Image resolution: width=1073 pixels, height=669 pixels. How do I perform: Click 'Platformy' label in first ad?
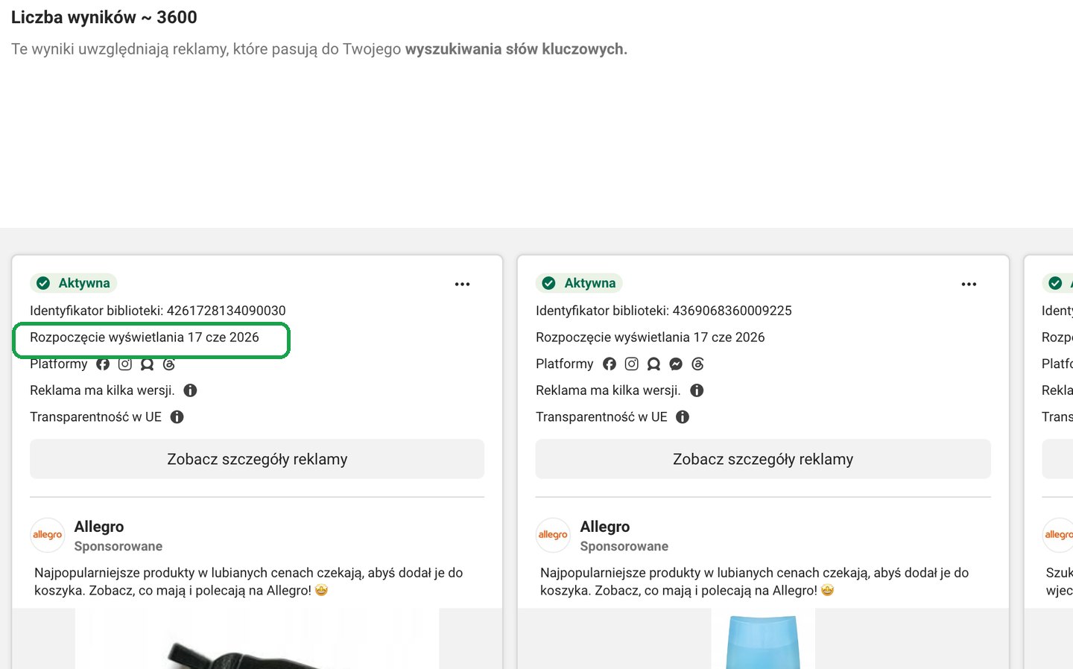pyautogui.click(x=59, y=364)
